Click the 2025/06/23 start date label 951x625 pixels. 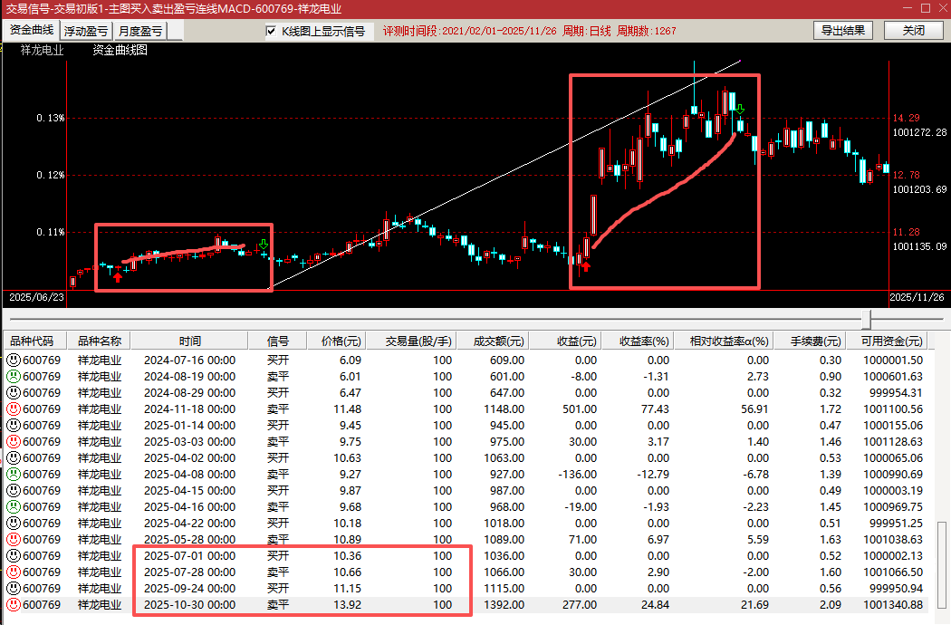pyautogui.click(x=36, y=297)
